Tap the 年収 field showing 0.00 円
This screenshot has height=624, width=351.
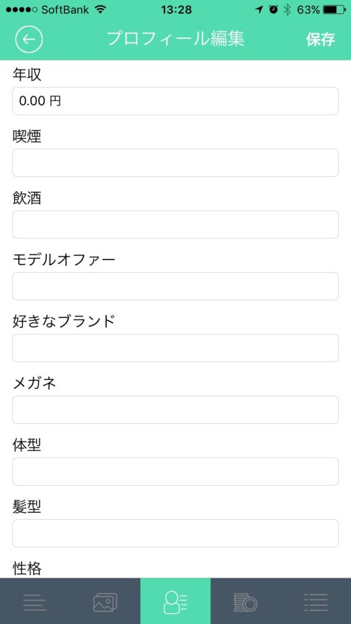(175, 101)
